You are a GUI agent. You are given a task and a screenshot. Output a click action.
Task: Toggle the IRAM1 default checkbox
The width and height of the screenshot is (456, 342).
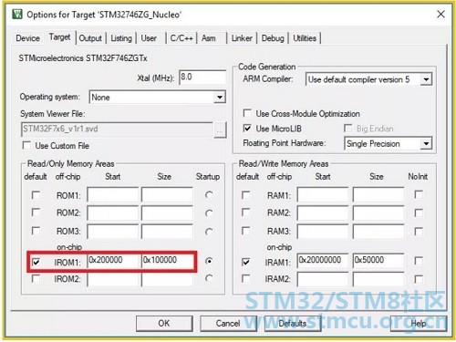pos(245,262)
